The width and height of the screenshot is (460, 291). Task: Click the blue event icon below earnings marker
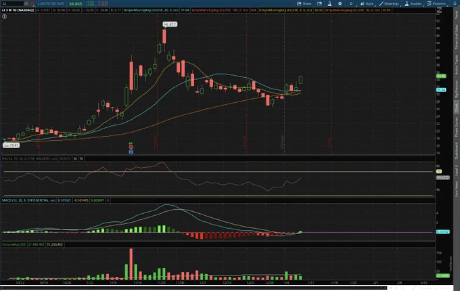point(131,152)
